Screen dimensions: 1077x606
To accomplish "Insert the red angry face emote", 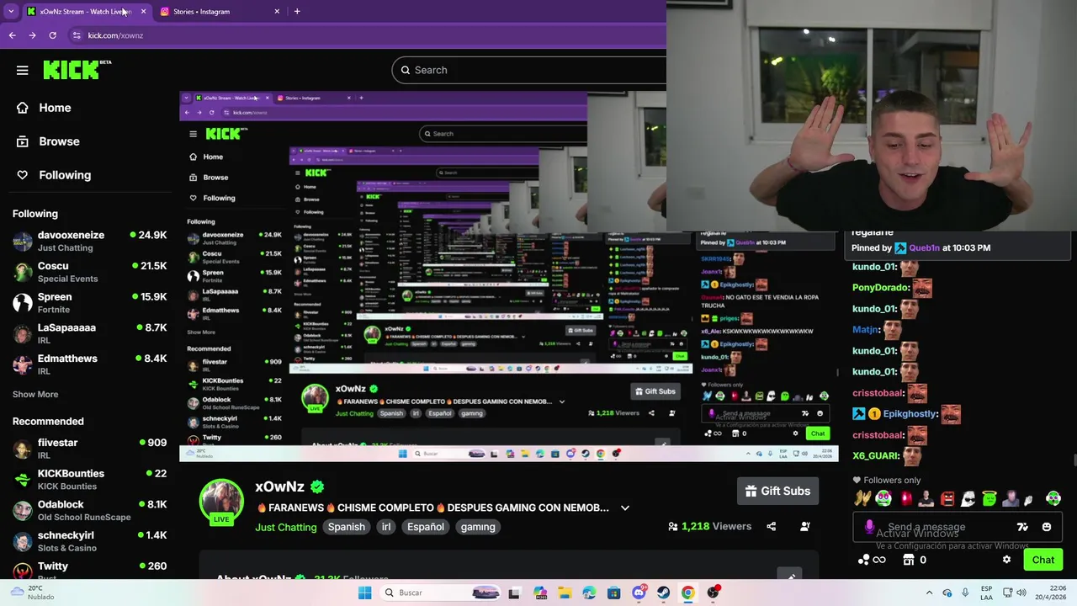I will click(947, 498).
